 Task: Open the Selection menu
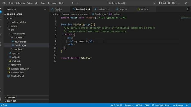pos(20,3)
